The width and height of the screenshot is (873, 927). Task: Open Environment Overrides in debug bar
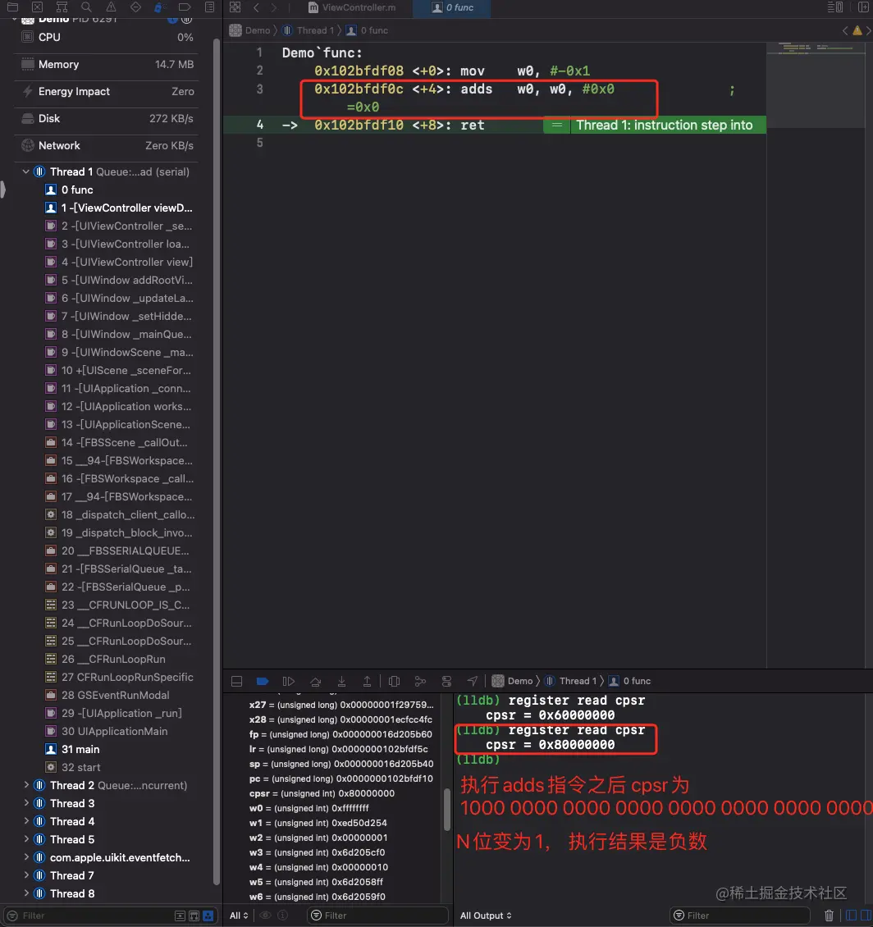click(x=446, y=681)
